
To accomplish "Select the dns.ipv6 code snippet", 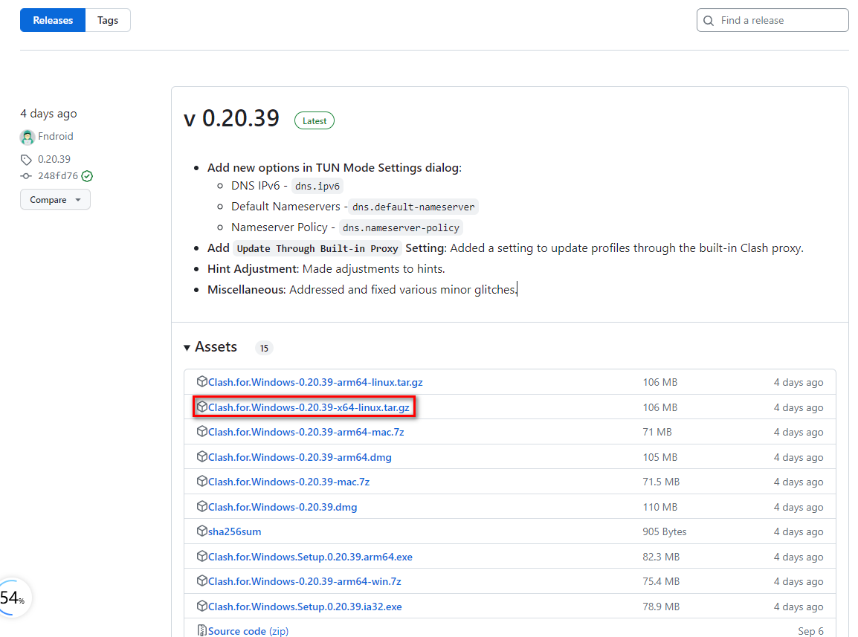I will 317,186.
